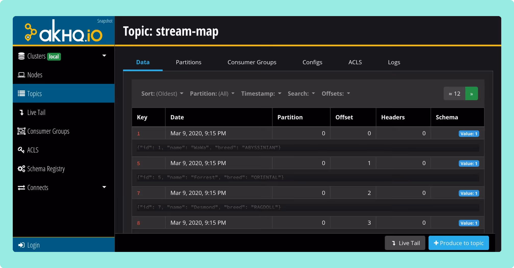Viewport: 514px width, 268px height.
Task: Open the Consumer Groups tab
Action: pyautogui.click(x=252, y=62)
